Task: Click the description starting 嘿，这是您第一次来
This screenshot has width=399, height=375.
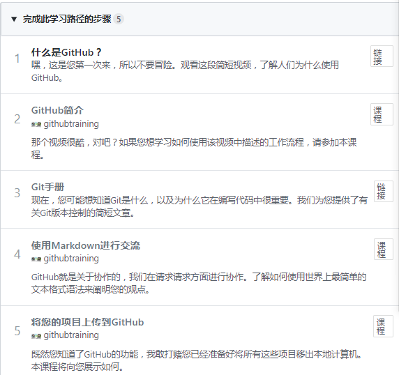Action: [185, 71]
